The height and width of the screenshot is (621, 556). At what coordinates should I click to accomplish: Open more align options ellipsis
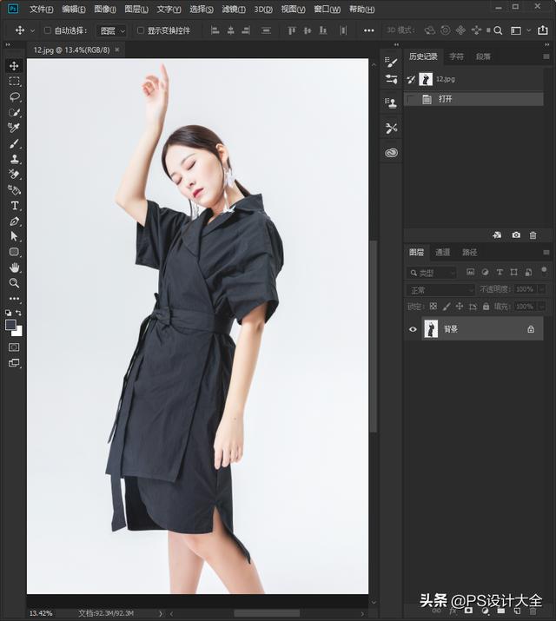[x=368, y=30]
